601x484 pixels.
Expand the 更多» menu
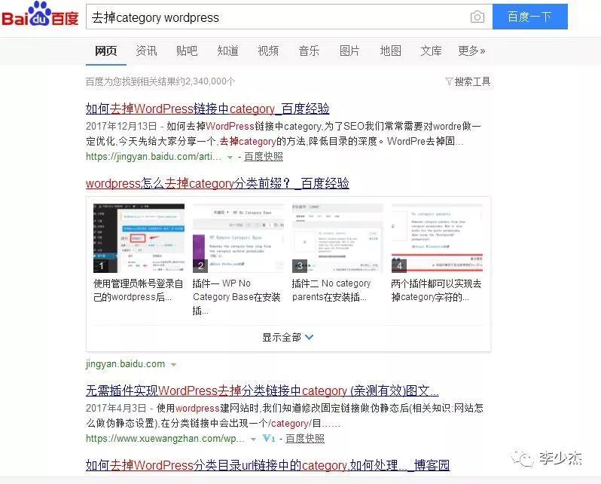coord(471,51)
